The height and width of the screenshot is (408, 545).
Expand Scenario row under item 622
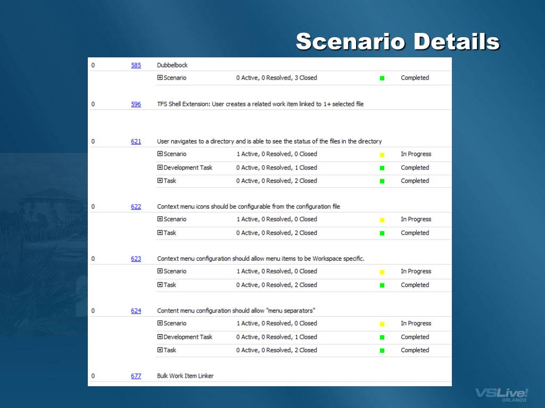[160, 219]
